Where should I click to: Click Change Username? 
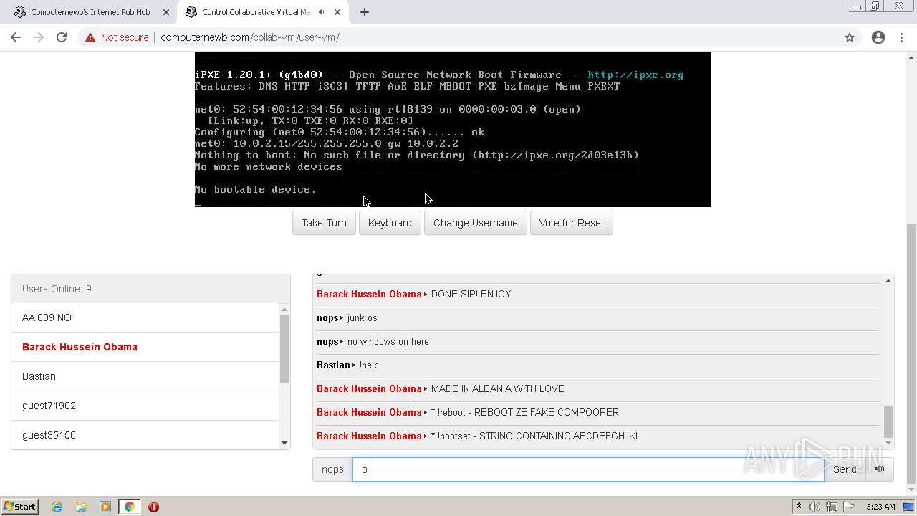(476, 223)
